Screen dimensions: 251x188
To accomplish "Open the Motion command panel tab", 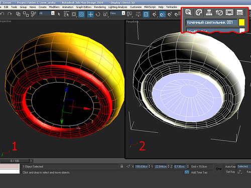I will point(219,13).
